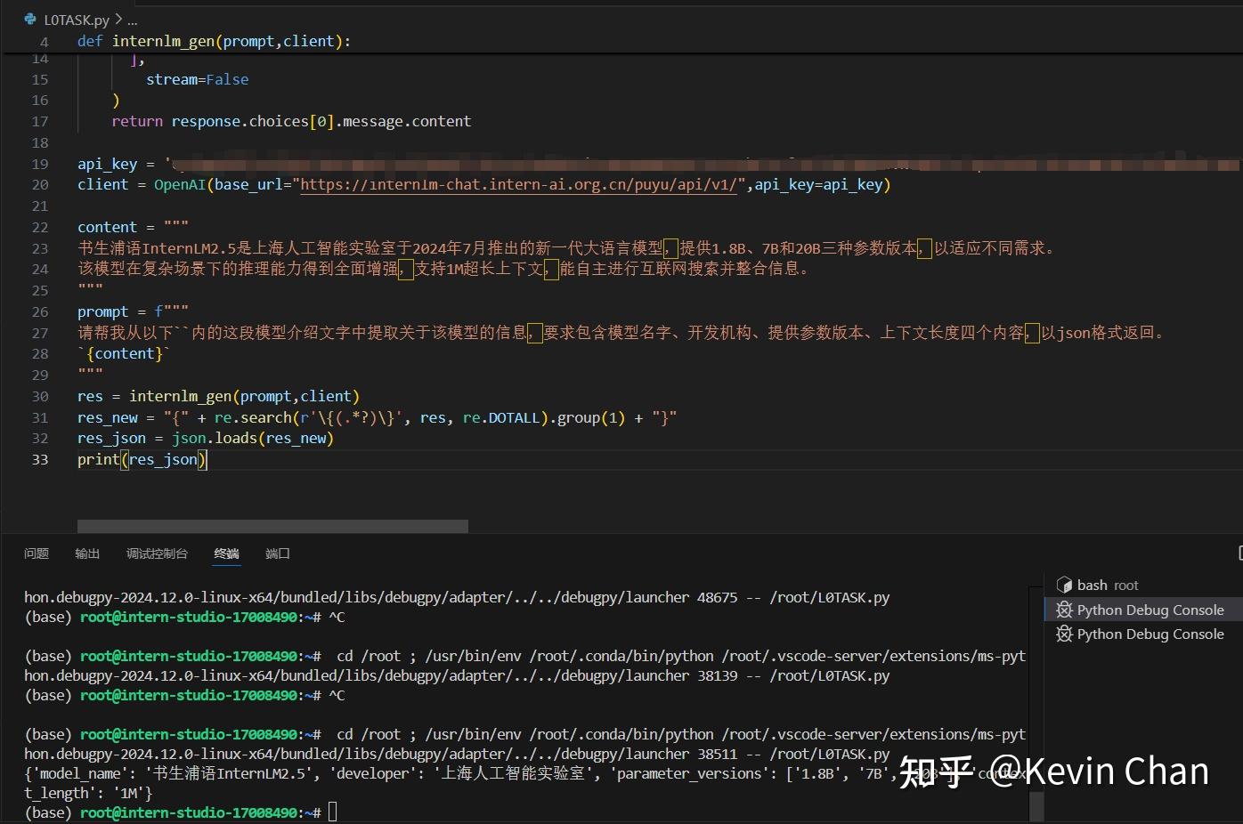
Task: Click the stream=False code text
Action: point(197,79)
